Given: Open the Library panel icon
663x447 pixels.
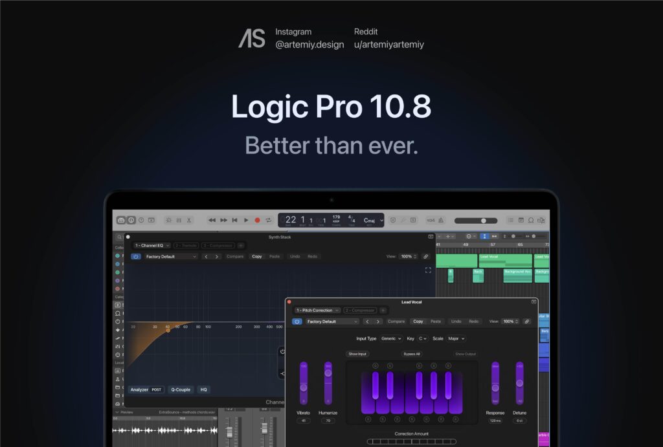Looking at the screenshot, I should [121, 220].
